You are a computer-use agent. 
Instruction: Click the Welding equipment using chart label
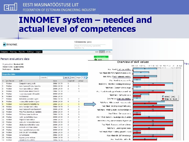pos(116,106)
